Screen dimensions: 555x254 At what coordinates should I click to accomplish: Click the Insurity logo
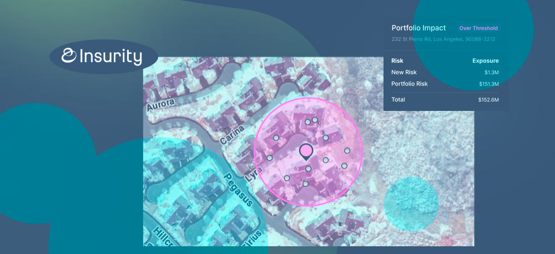tap(102, 57)
